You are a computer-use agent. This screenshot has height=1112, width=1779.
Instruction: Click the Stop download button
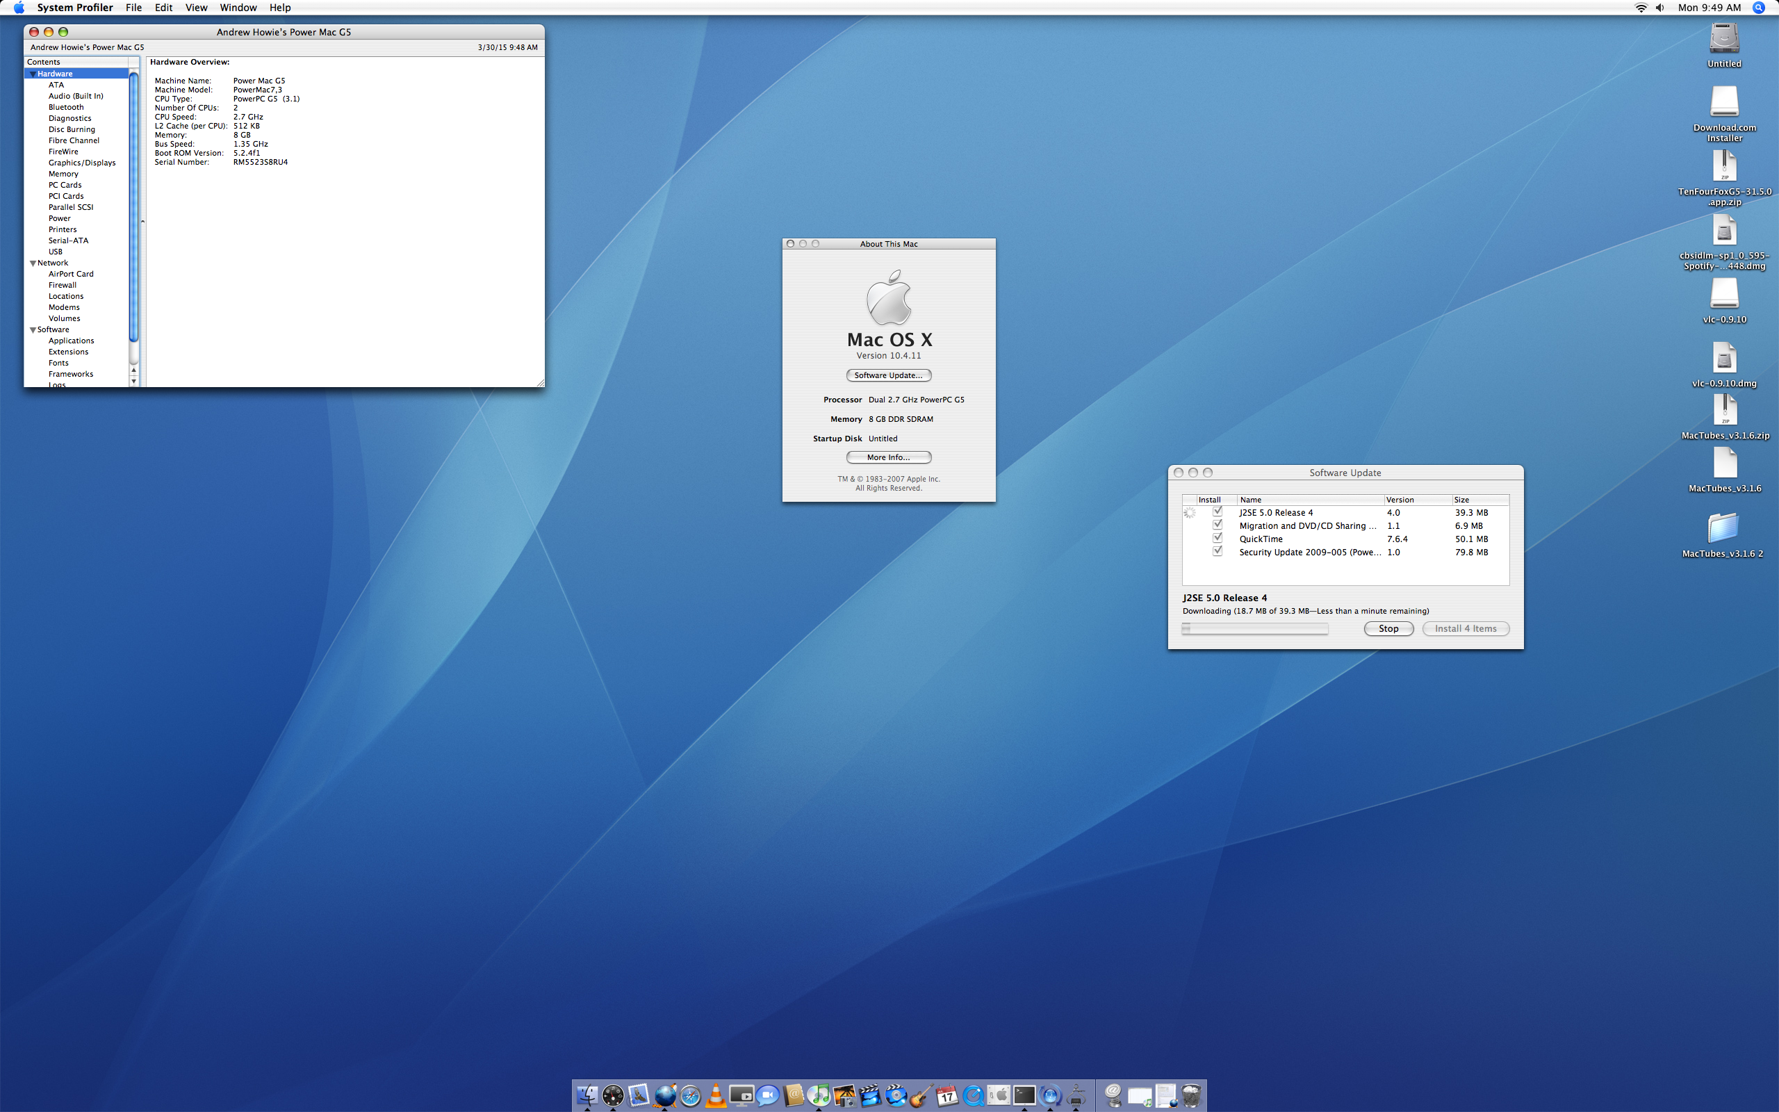(x=1388, y=629)
